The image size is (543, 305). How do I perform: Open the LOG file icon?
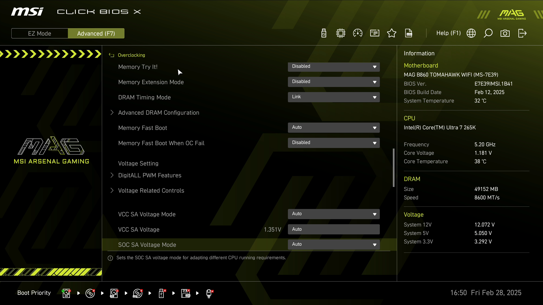(409, 33)
